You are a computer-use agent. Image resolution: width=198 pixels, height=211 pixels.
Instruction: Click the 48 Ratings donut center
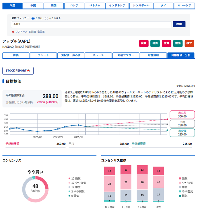coord(35,188)
